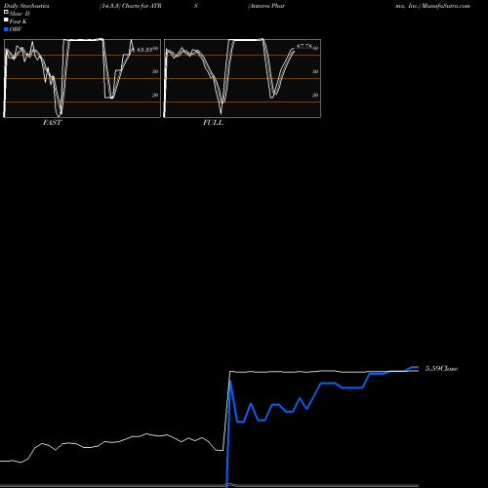Click the MunafaSutra.com label
The height and width of the screenshot is (488, 488).
pos(446,6)
